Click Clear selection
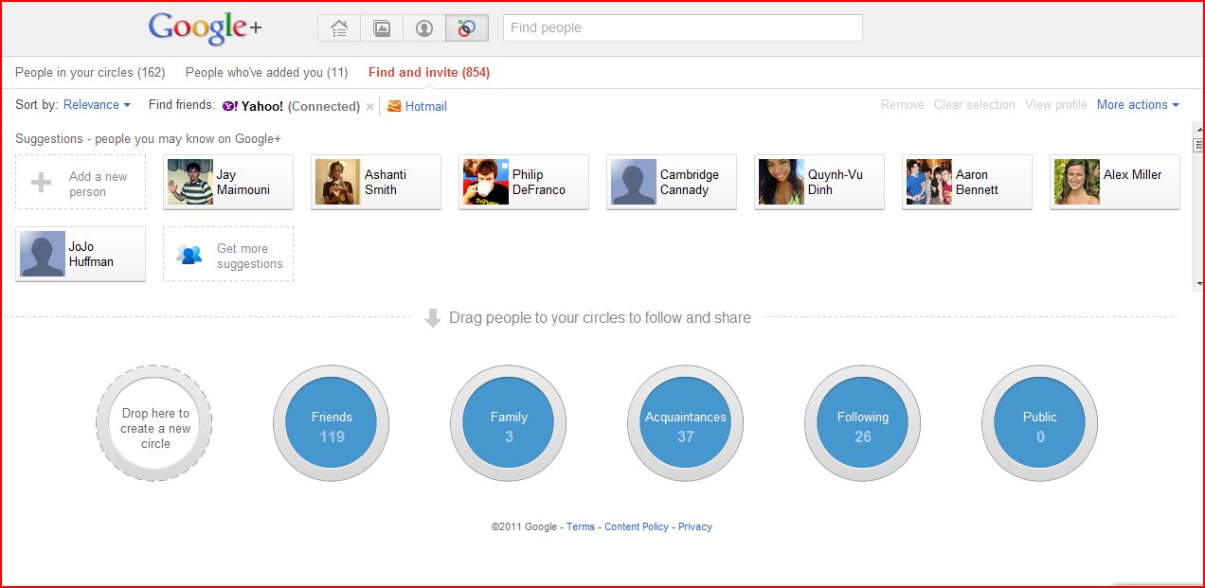 coord(975,105)
